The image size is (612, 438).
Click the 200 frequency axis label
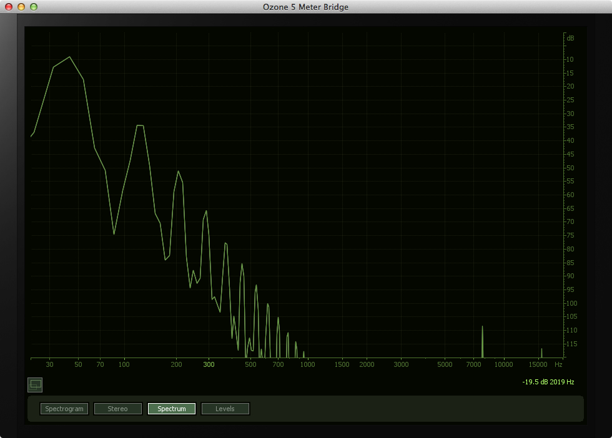[176, 364]
